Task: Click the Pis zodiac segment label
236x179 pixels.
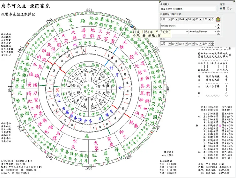Action: coord(102,103)
